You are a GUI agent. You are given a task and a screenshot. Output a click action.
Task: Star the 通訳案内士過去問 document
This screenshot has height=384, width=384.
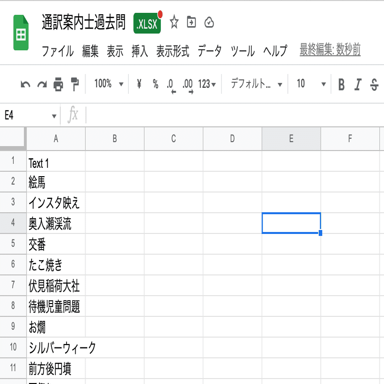point(174,22)
